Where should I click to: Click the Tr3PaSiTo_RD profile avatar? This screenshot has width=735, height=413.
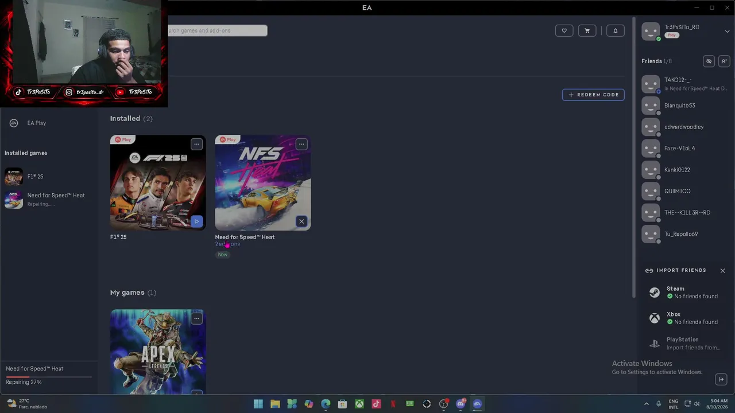[651, 32]
